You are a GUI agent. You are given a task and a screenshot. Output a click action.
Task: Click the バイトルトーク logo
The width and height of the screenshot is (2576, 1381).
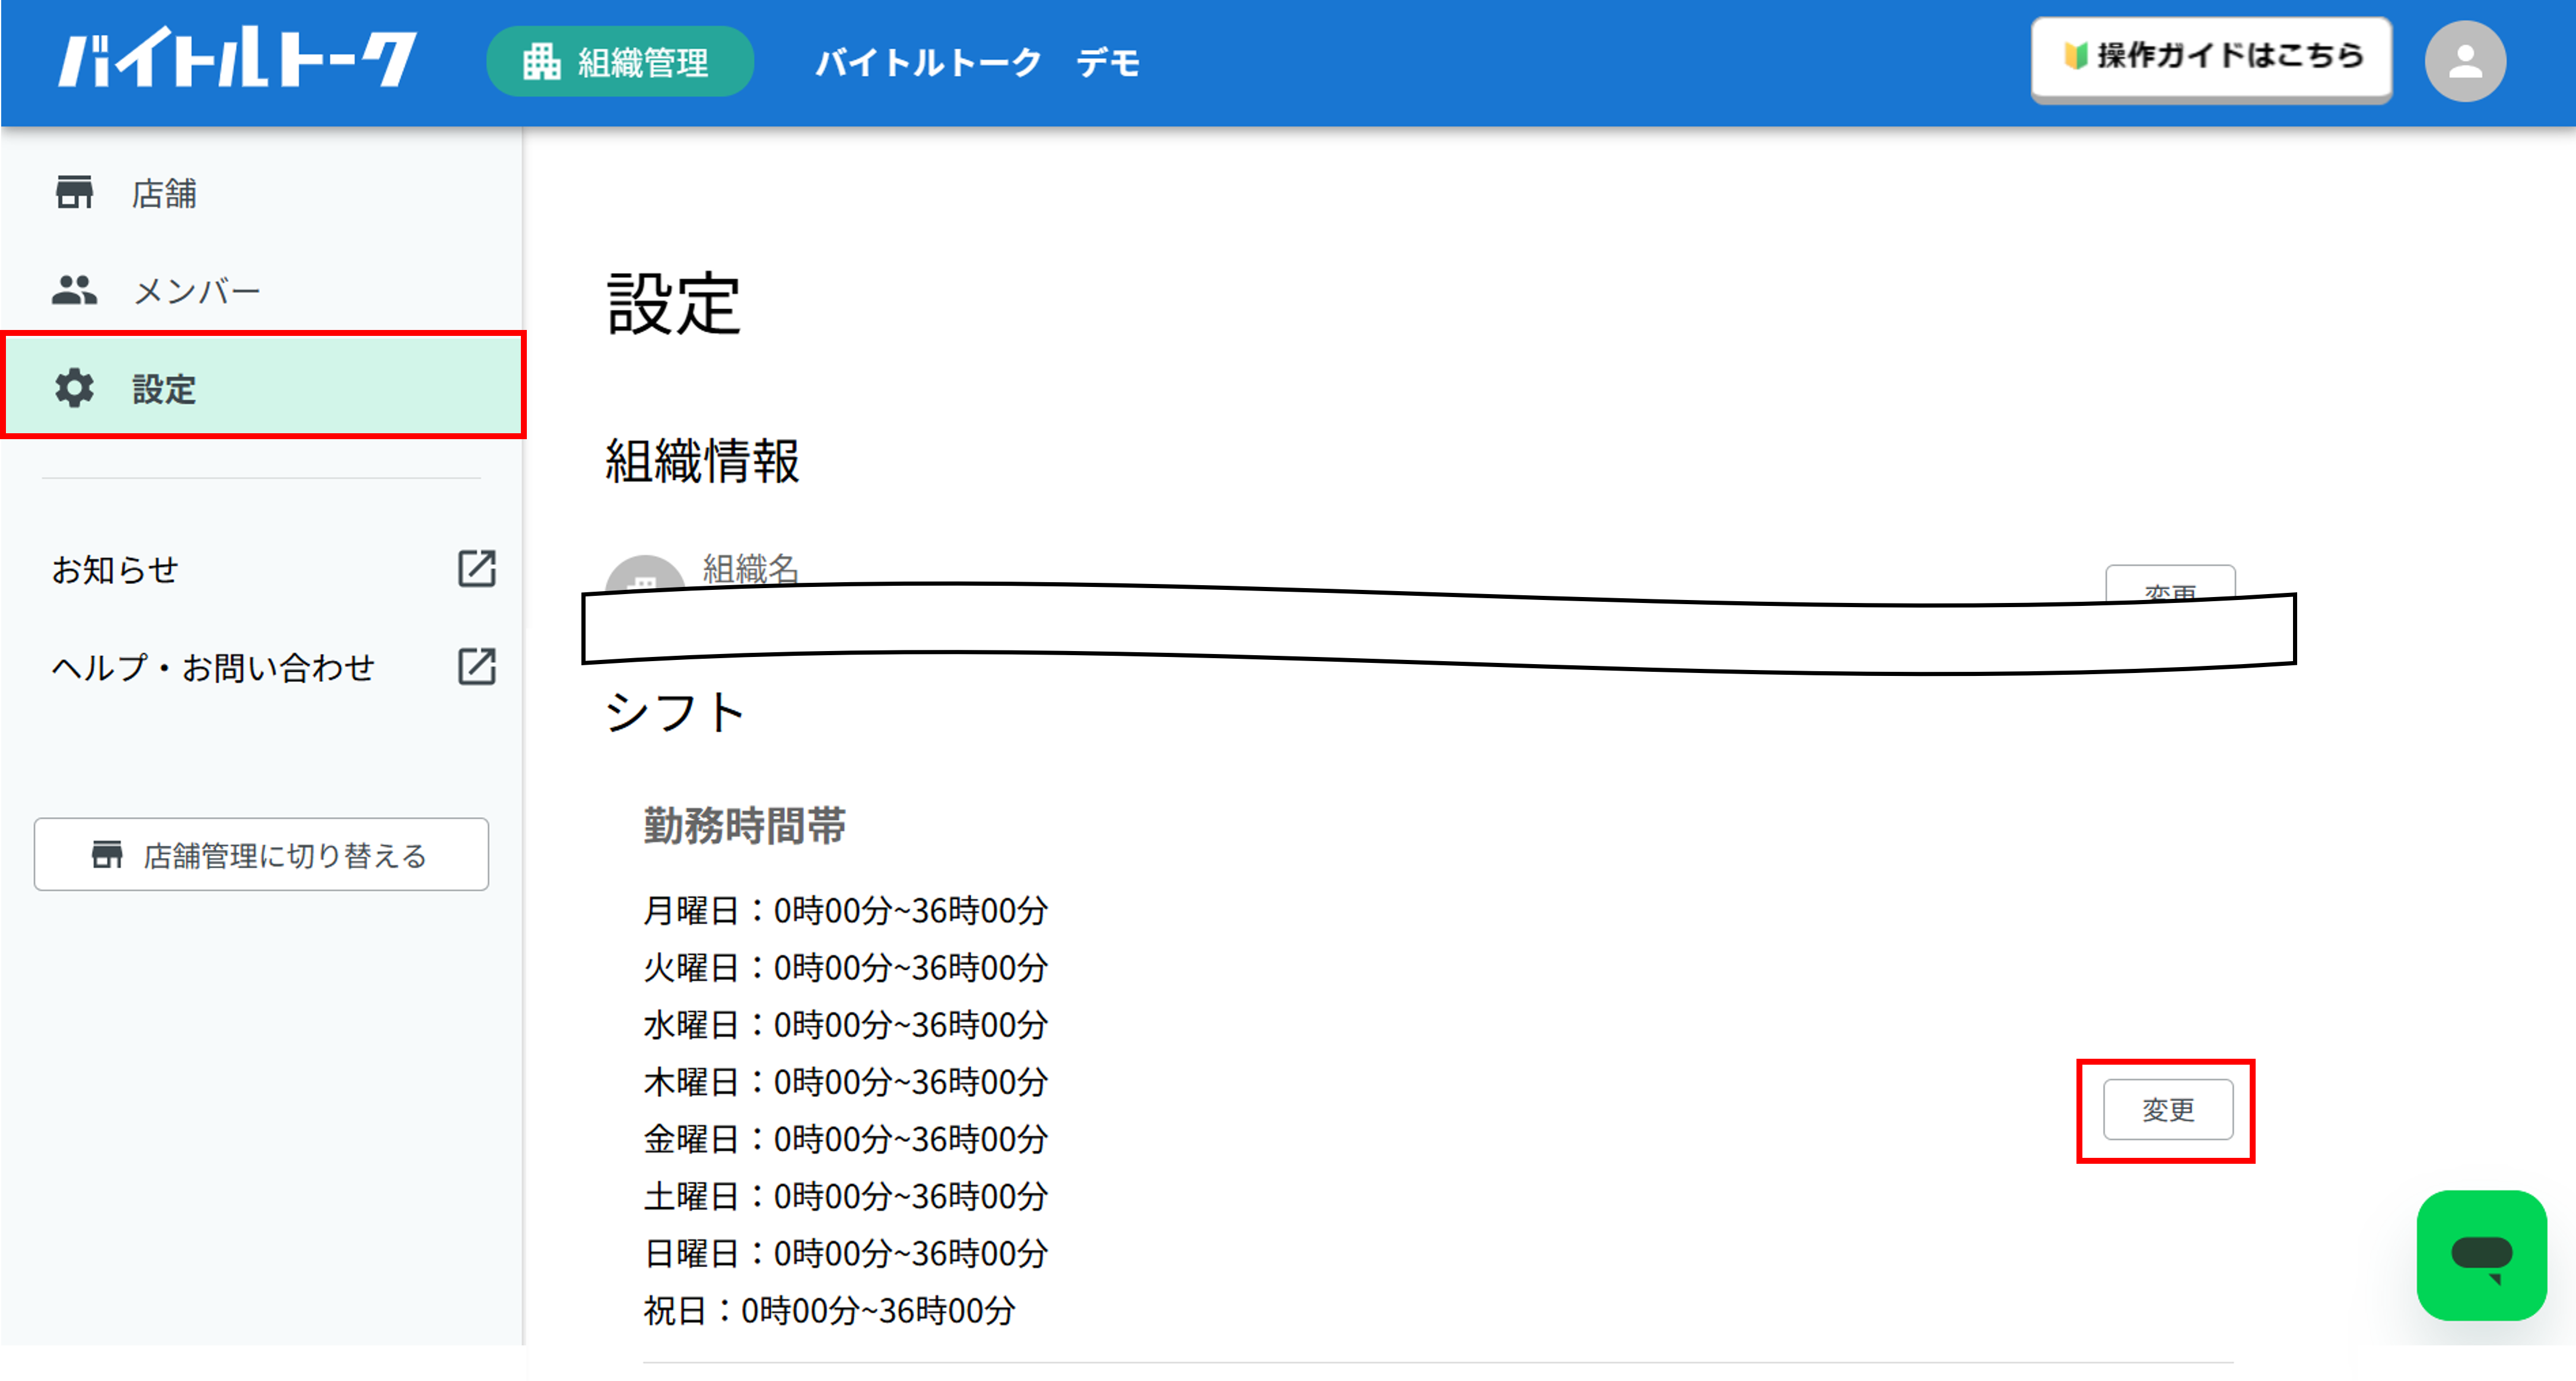(x=237, y=59)
